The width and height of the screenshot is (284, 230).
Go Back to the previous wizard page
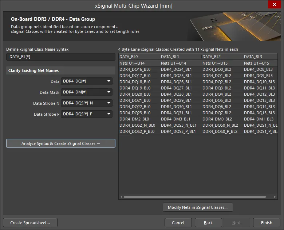pyautogui.click(x=208, y=223)
